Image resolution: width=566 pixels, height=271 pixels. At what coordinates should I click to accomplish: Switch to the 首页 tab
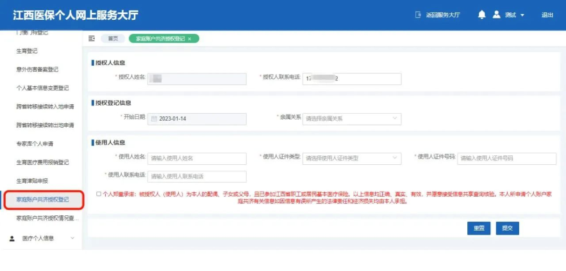tap(113, 39)
